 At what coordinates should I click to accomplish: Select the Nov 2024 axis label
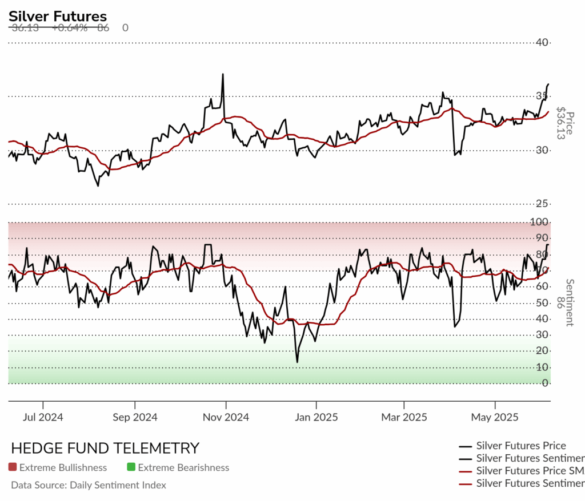click(x=226, y=417)
